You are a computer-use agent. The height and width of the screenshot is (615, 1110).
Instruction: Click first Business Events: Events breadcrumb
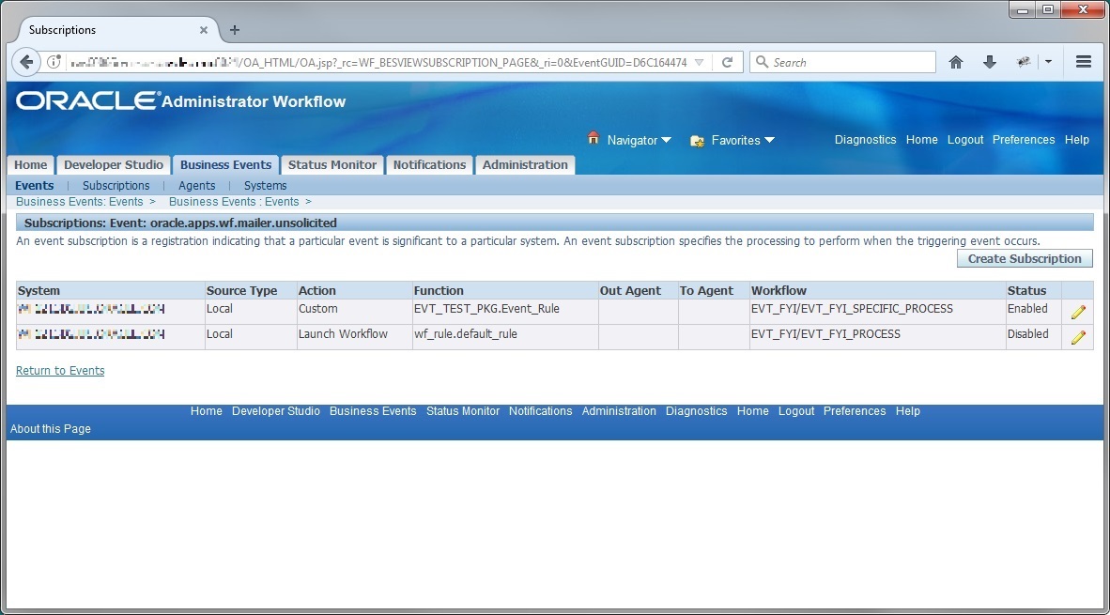click(x=79, y=202)
